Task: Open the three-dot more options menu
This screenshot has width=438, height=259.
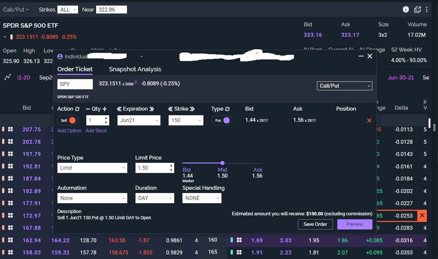Action: point(427,9)
